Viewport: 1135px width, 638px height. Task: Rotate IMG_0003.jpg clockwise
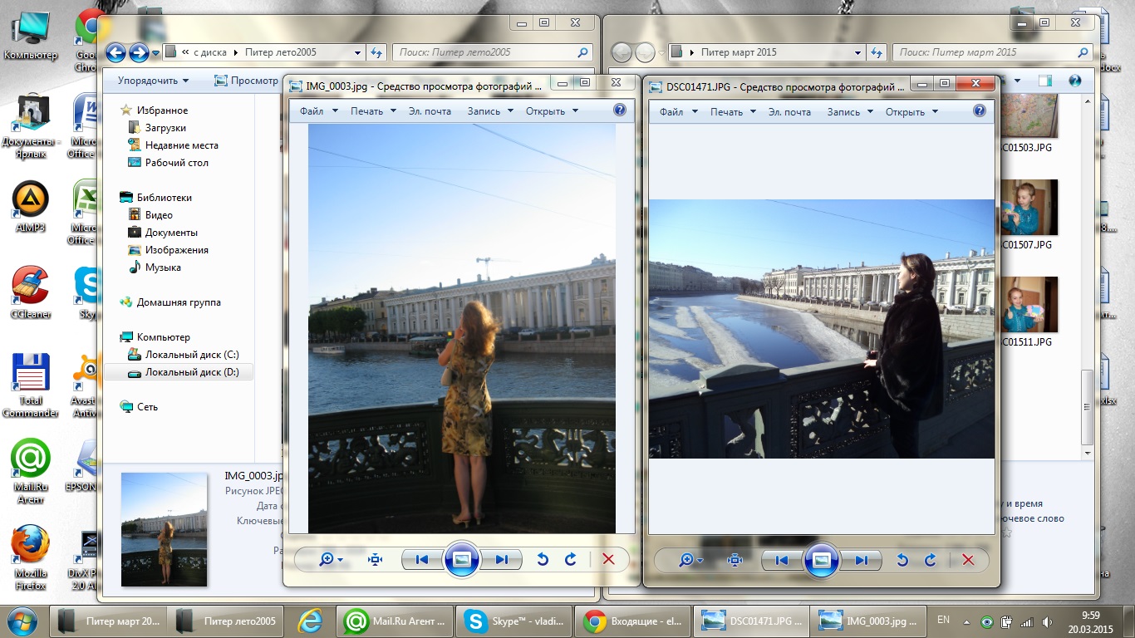pyautogui.click(x=571, y=560)
